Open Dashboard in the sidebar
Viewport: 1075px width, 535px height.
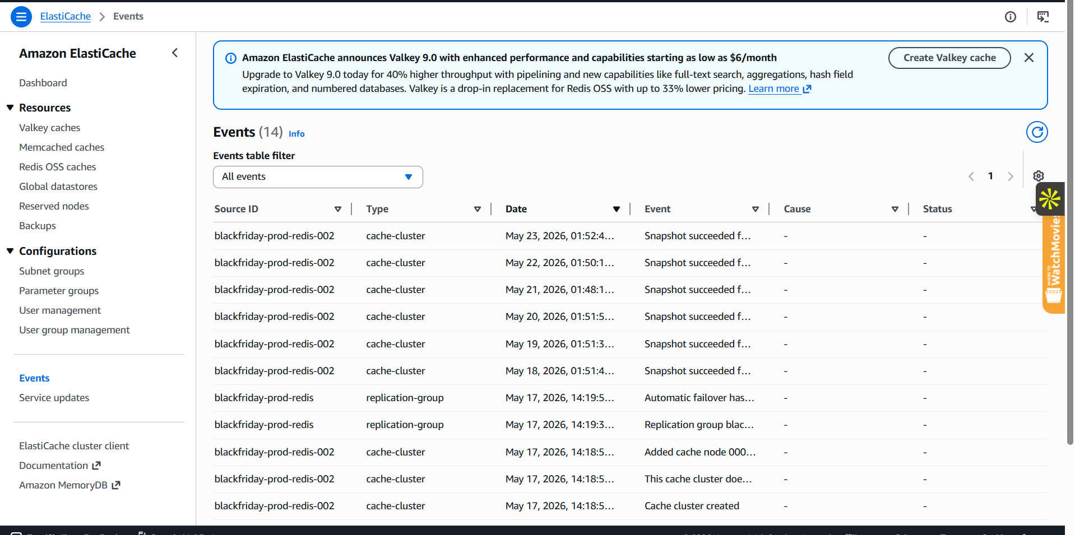coord(43,83)
